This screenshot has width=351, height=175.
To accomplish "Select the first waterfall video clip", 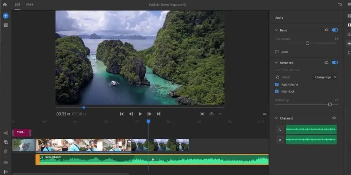I will coord(24,145).
